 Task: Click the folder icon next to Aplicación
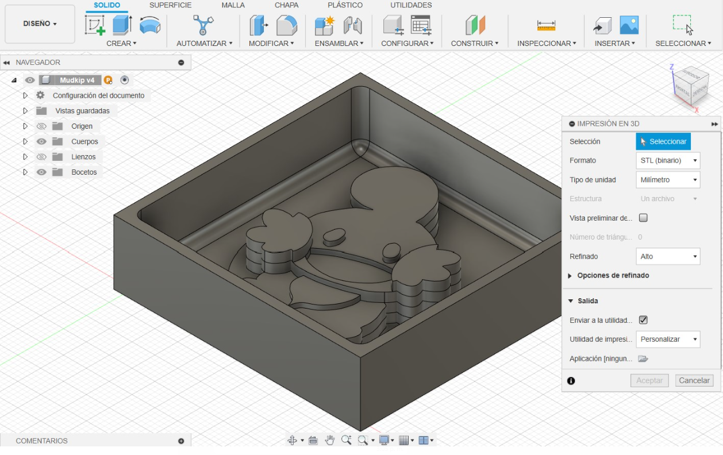[643, 359]
